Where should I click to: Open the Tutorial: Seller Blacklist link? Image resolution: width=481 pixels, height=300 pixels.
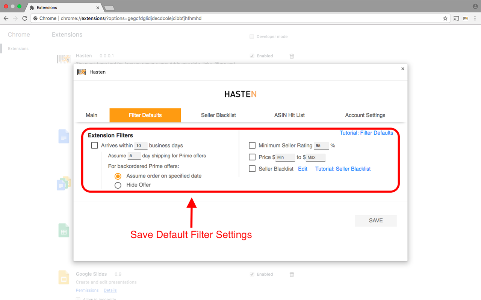pyautogui.click(x=343, y=169)
